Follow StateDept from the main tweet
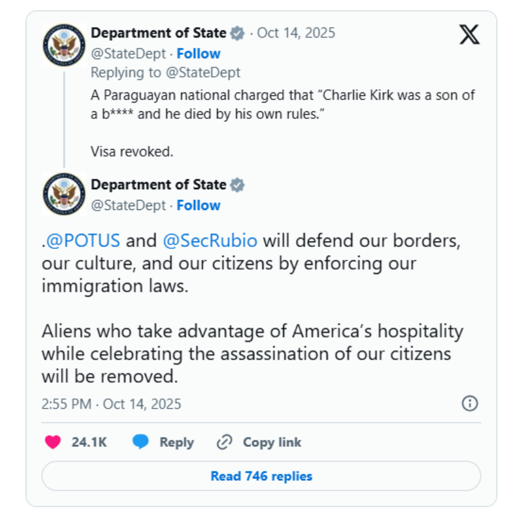 coord(198,206)
